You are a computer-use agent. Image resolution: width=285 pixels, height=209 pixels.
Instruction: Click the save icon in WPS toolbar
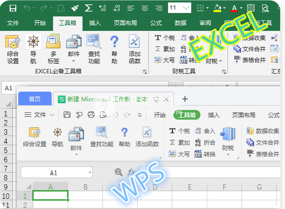tap(67, 115)
